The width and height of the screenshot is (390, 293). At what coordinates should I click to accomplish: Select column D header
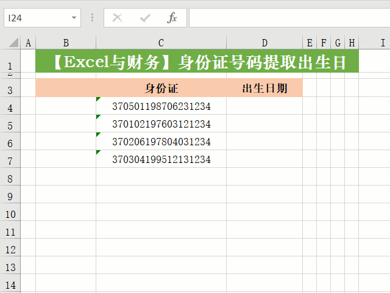pos(264,43)
